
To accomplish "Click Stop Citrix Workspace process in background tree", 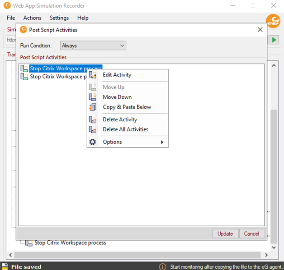I will pyautogui.click(x=70, y=243).
